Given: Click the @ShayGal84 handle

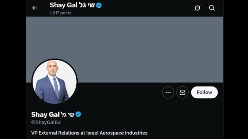Looking at the screenshot, I should (46, 123).
